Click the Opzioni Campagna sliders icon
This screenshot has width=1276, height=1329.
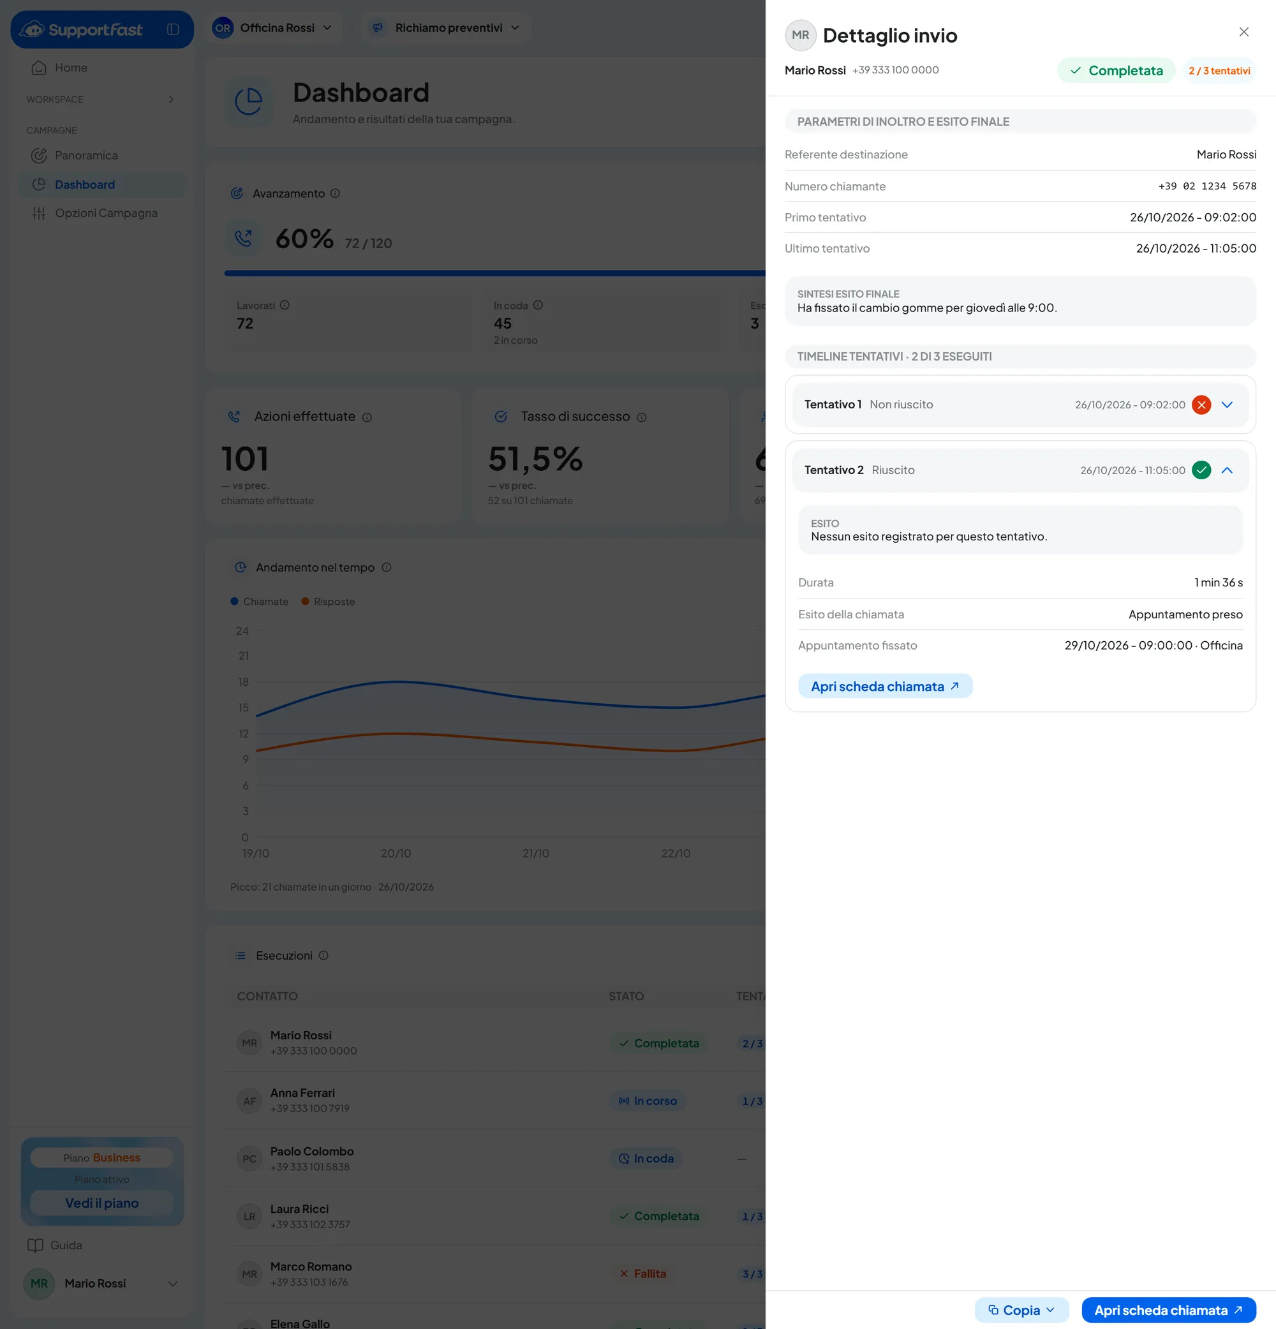[x=39, y=213]
